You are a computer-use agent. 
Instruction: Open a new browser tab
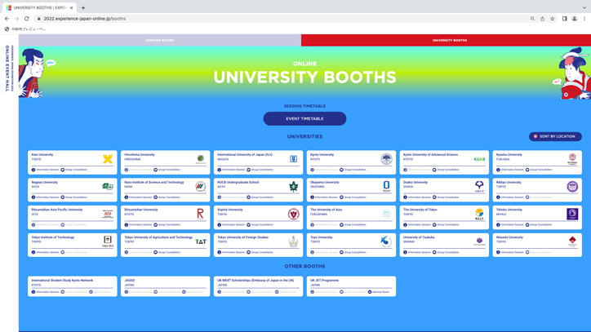point(83,7)
